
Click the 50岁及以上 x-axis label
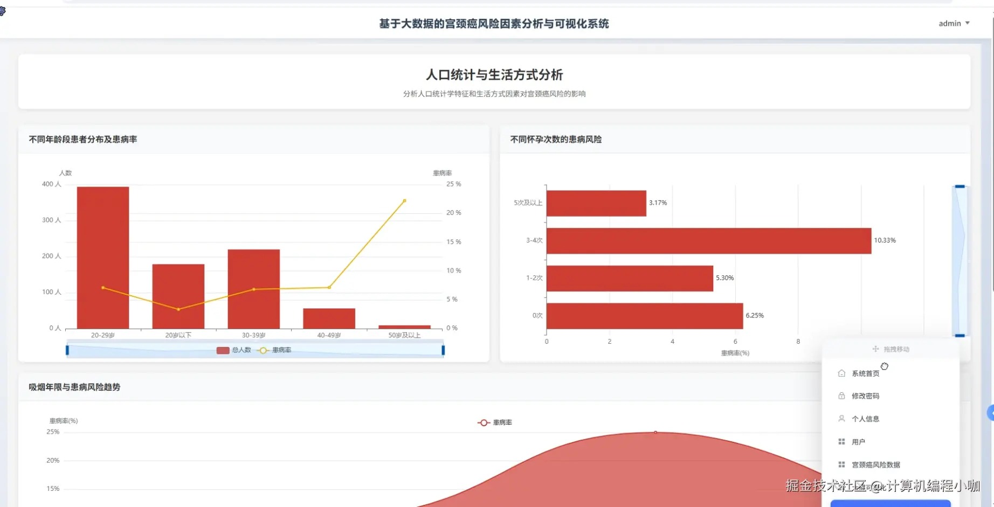click(404, 335)
